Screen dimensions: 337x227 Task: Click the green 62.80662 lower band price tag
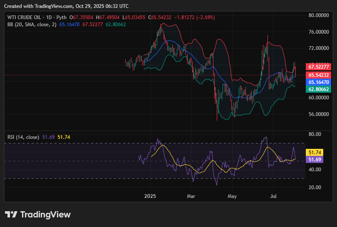(x=319, y=89)
